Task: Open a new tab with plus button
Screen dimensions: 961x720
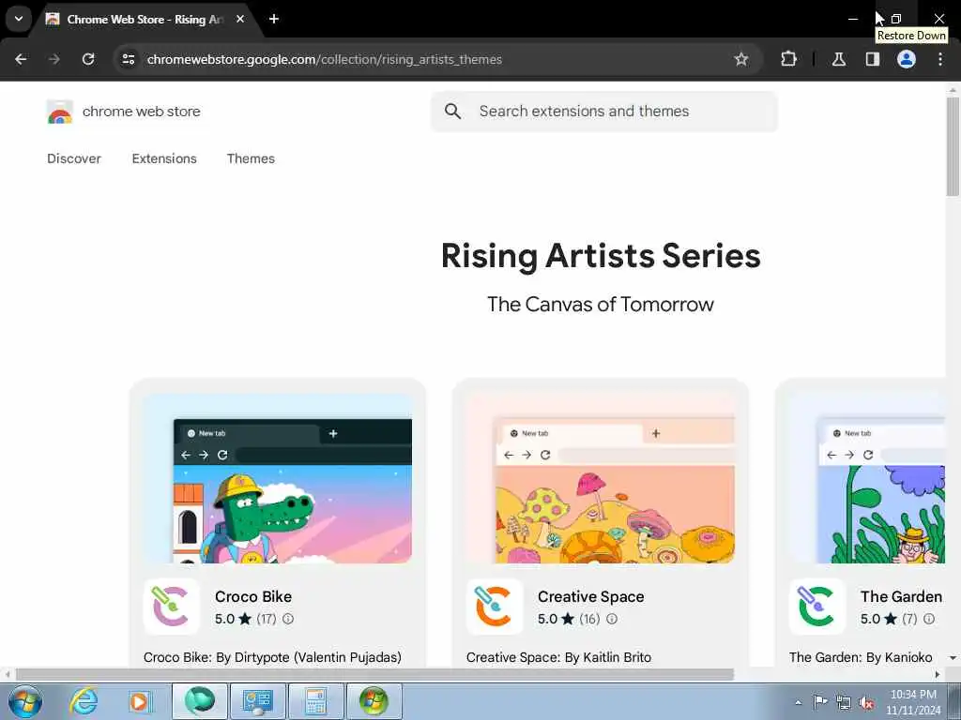Action: click(274, 19)
